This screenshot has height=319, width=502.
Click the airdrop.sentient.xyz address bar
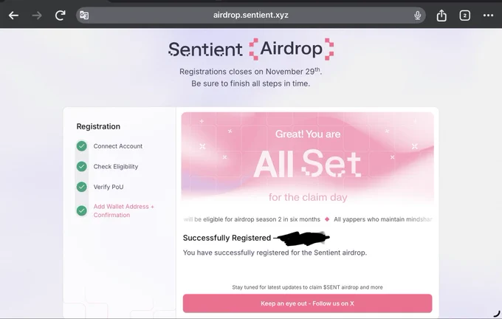[x=251, y=15]
